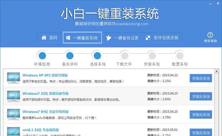This screenshot has height=136, width=222.
Task: Click the update date 2015.05.01
Action: pos(170,130)
